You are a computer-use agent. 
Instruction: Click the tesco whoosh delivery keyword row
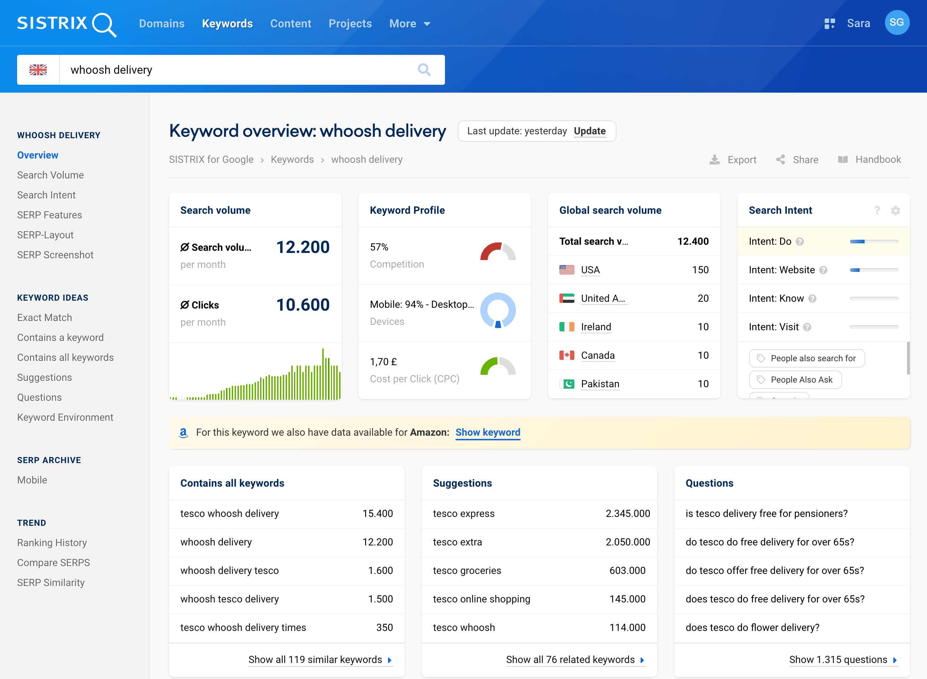click(287, 514)
